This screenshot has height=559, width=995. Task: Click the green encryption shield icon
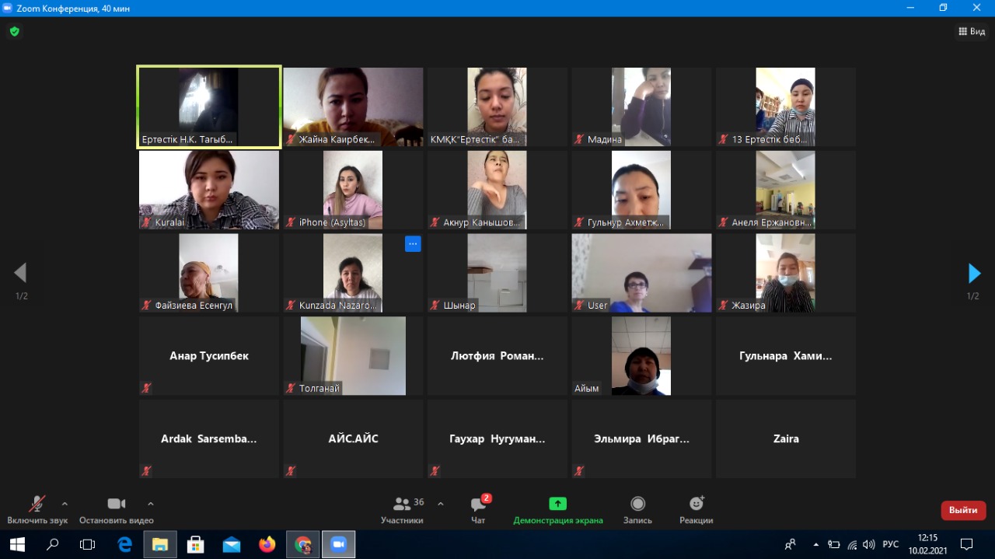(14, 32)
